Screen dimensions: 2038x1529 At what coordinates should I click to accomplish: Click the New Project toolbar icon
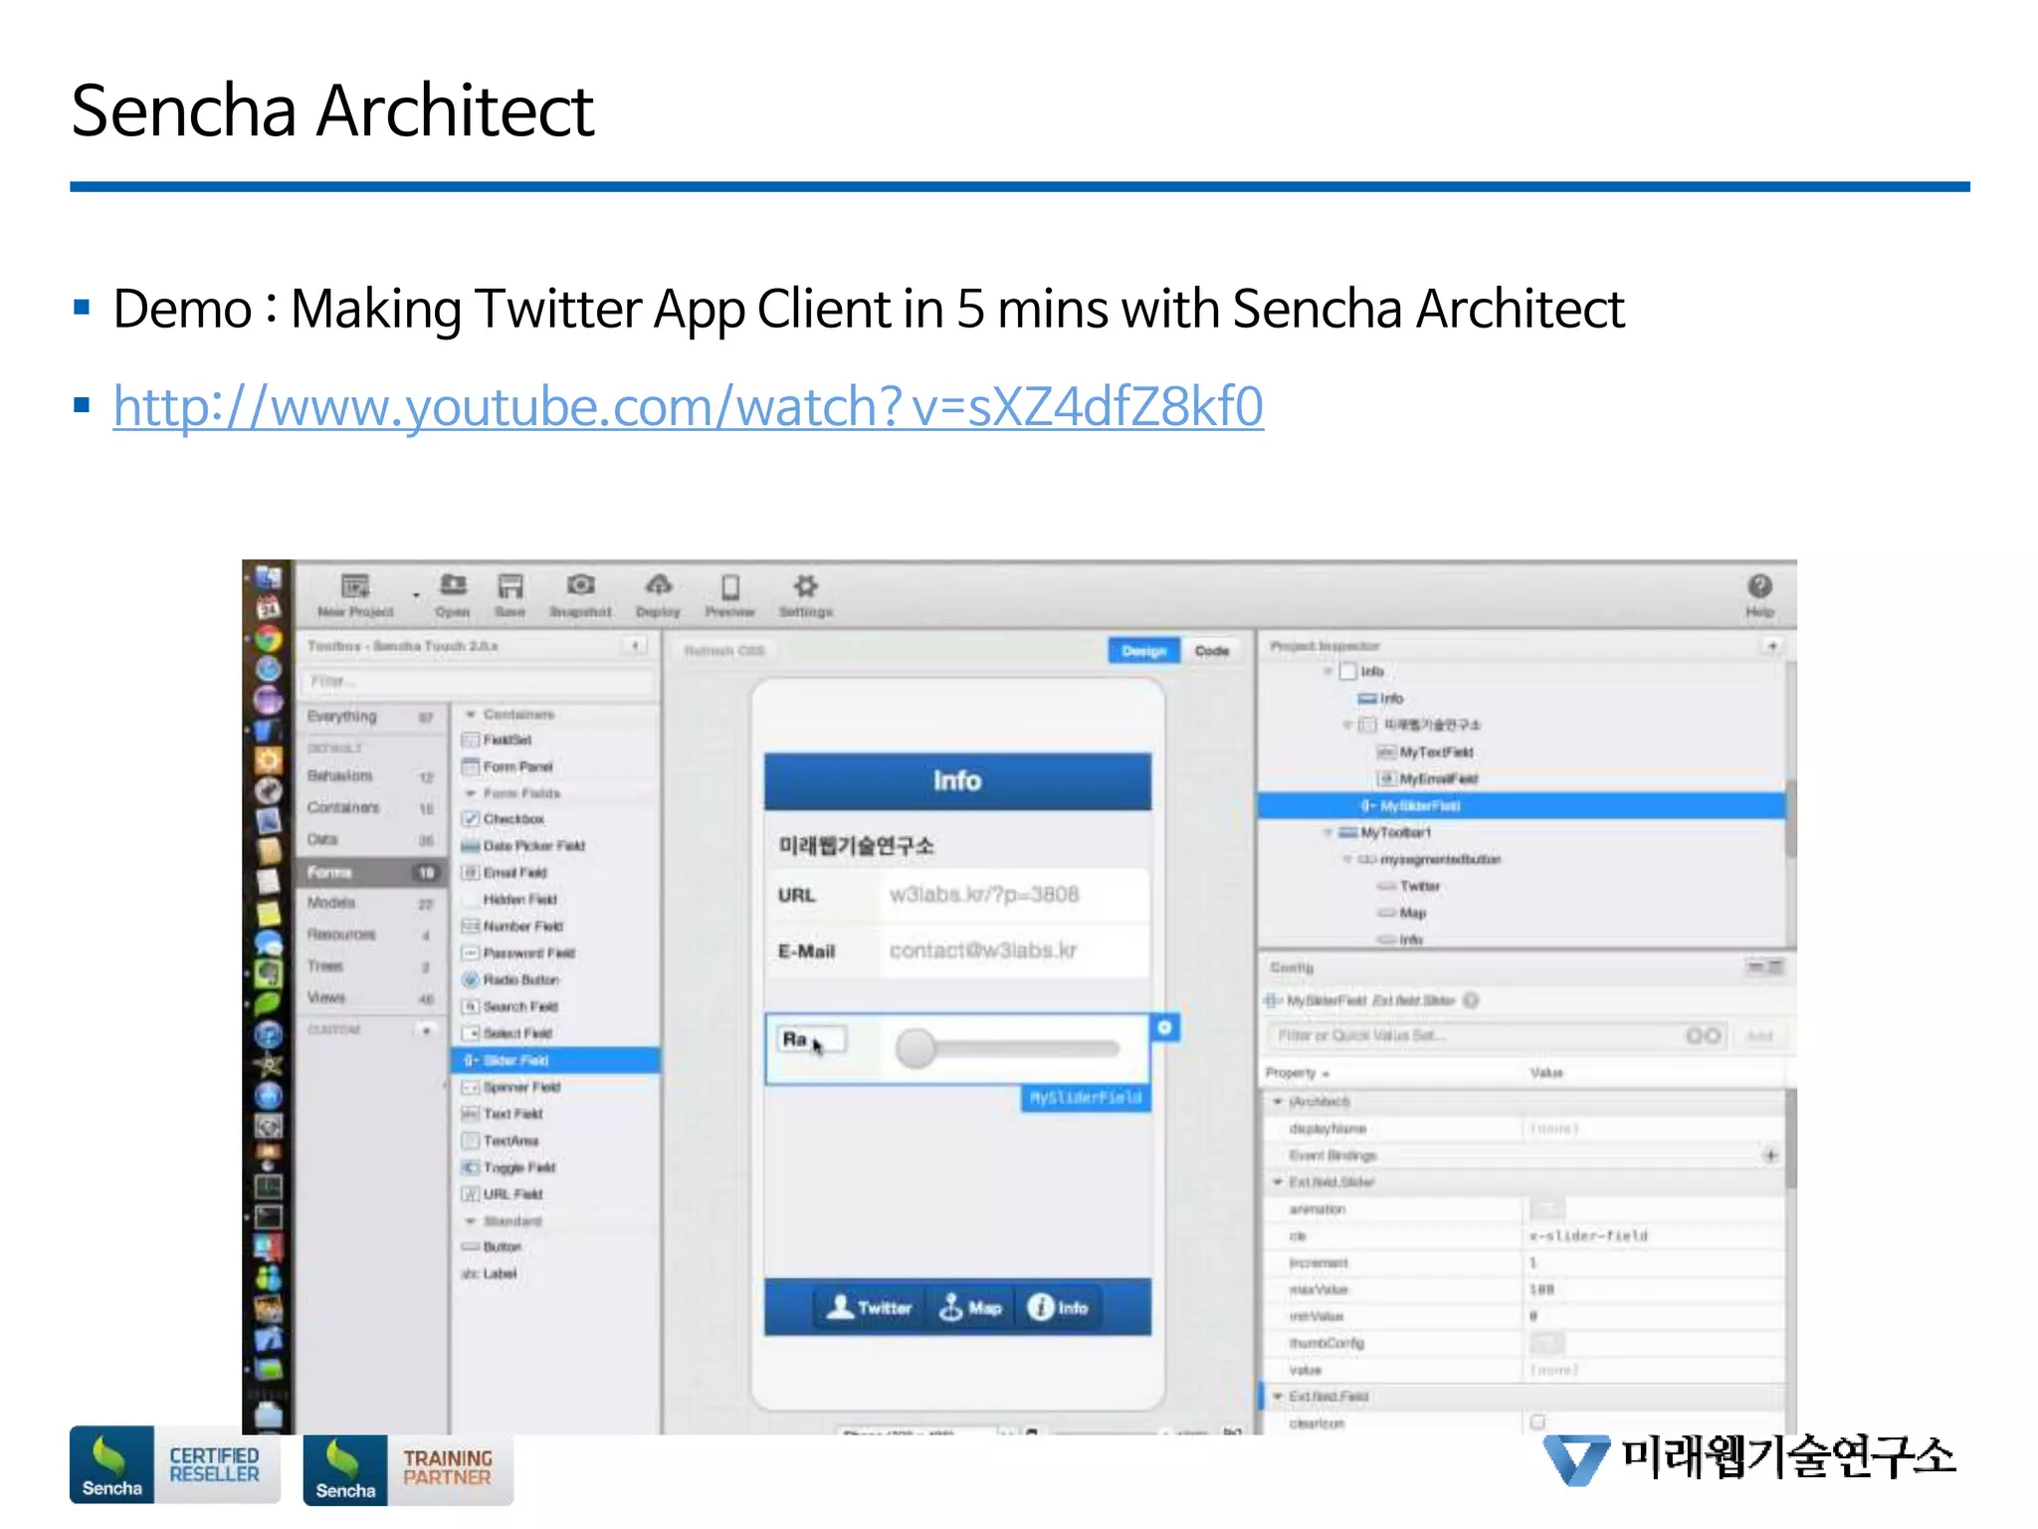355,586
